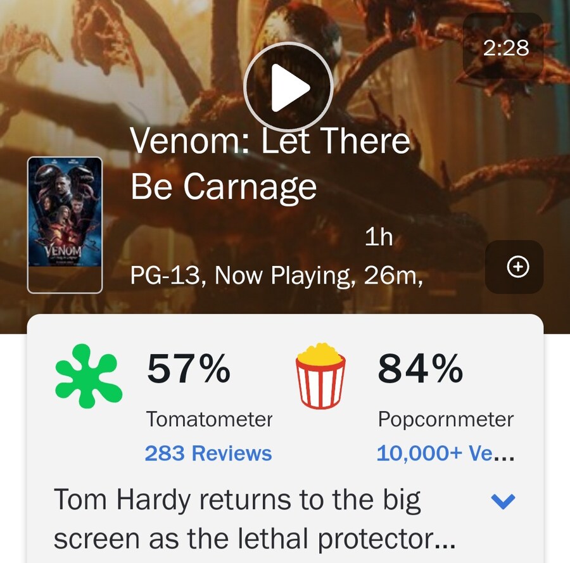The width and height of the screenshot is (570, 563).
Task: Click the 84% Popcornmeter score
Action: [421, 369]
